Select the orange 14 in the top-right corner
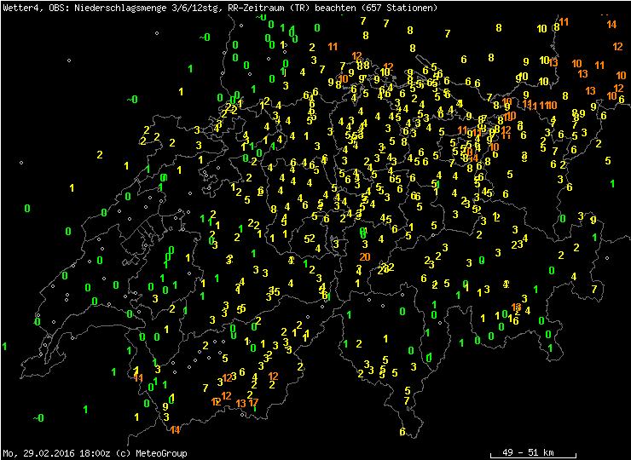The width and height of the screenshot is (631, 460). coord(611,24)
